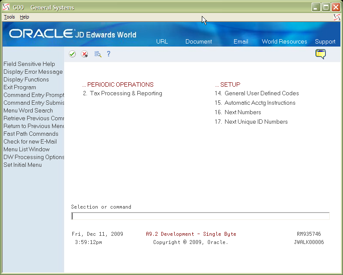Click the URL link in the banner

(162, 41)
